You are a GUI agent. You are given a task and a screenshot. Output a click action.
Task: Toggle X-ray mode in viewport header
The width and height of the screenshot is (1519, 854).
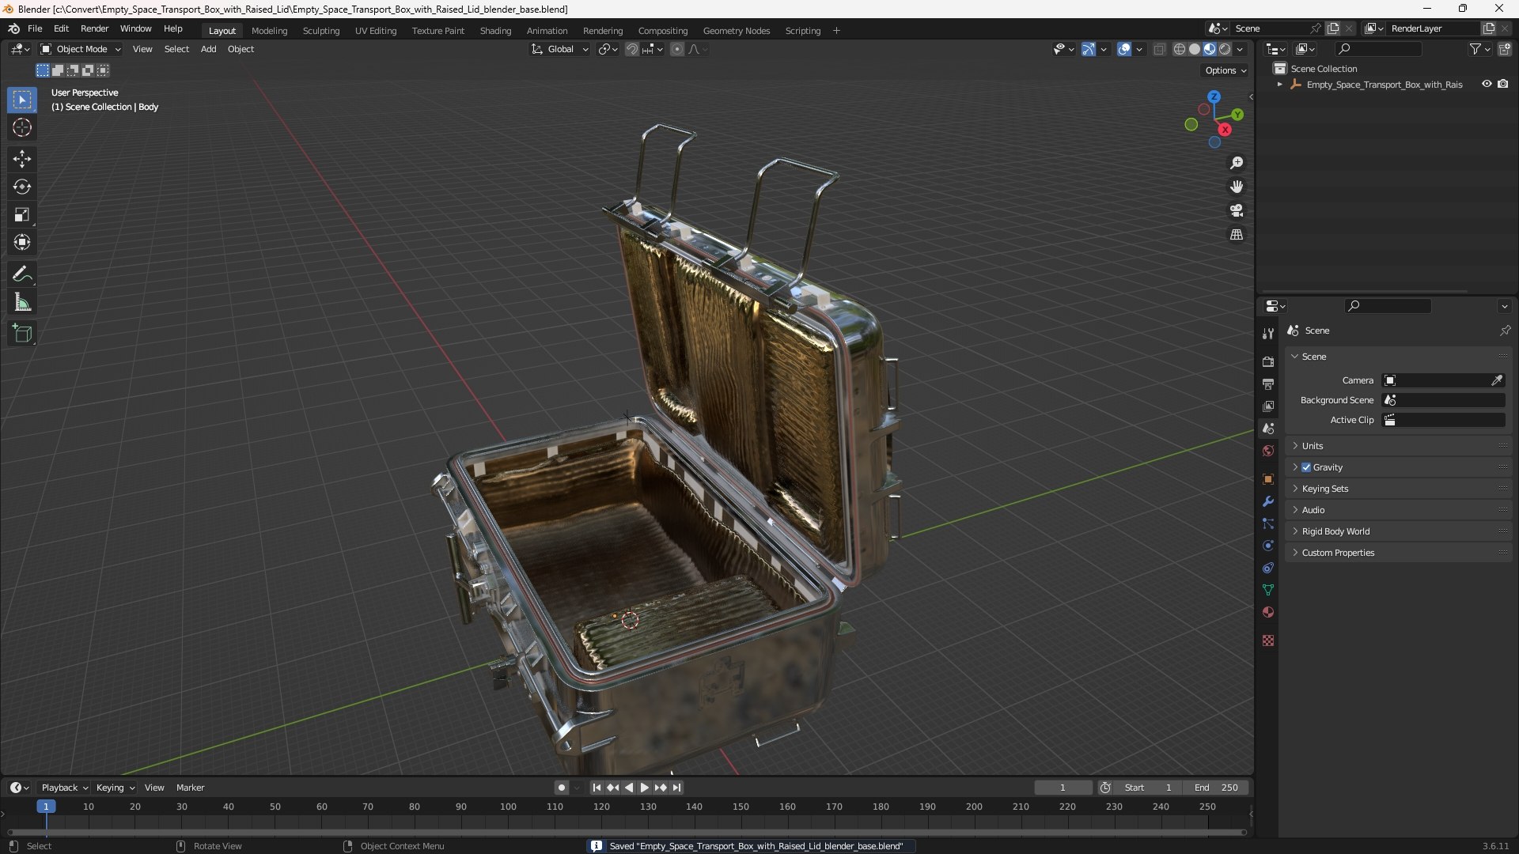click(1160, 49)
